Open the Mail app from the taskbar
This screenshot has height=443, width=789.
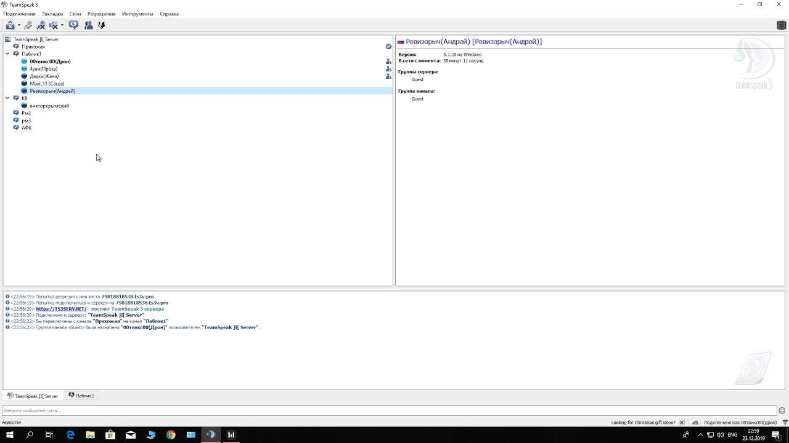tap(131, 435)
